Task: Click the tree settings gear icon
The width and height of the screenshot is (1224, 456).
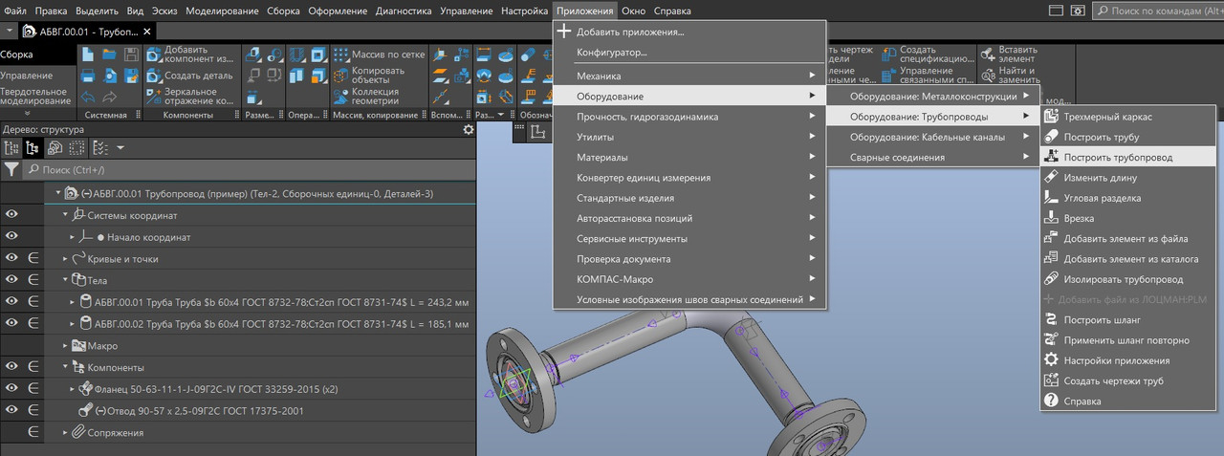Action: pos(469,129)
